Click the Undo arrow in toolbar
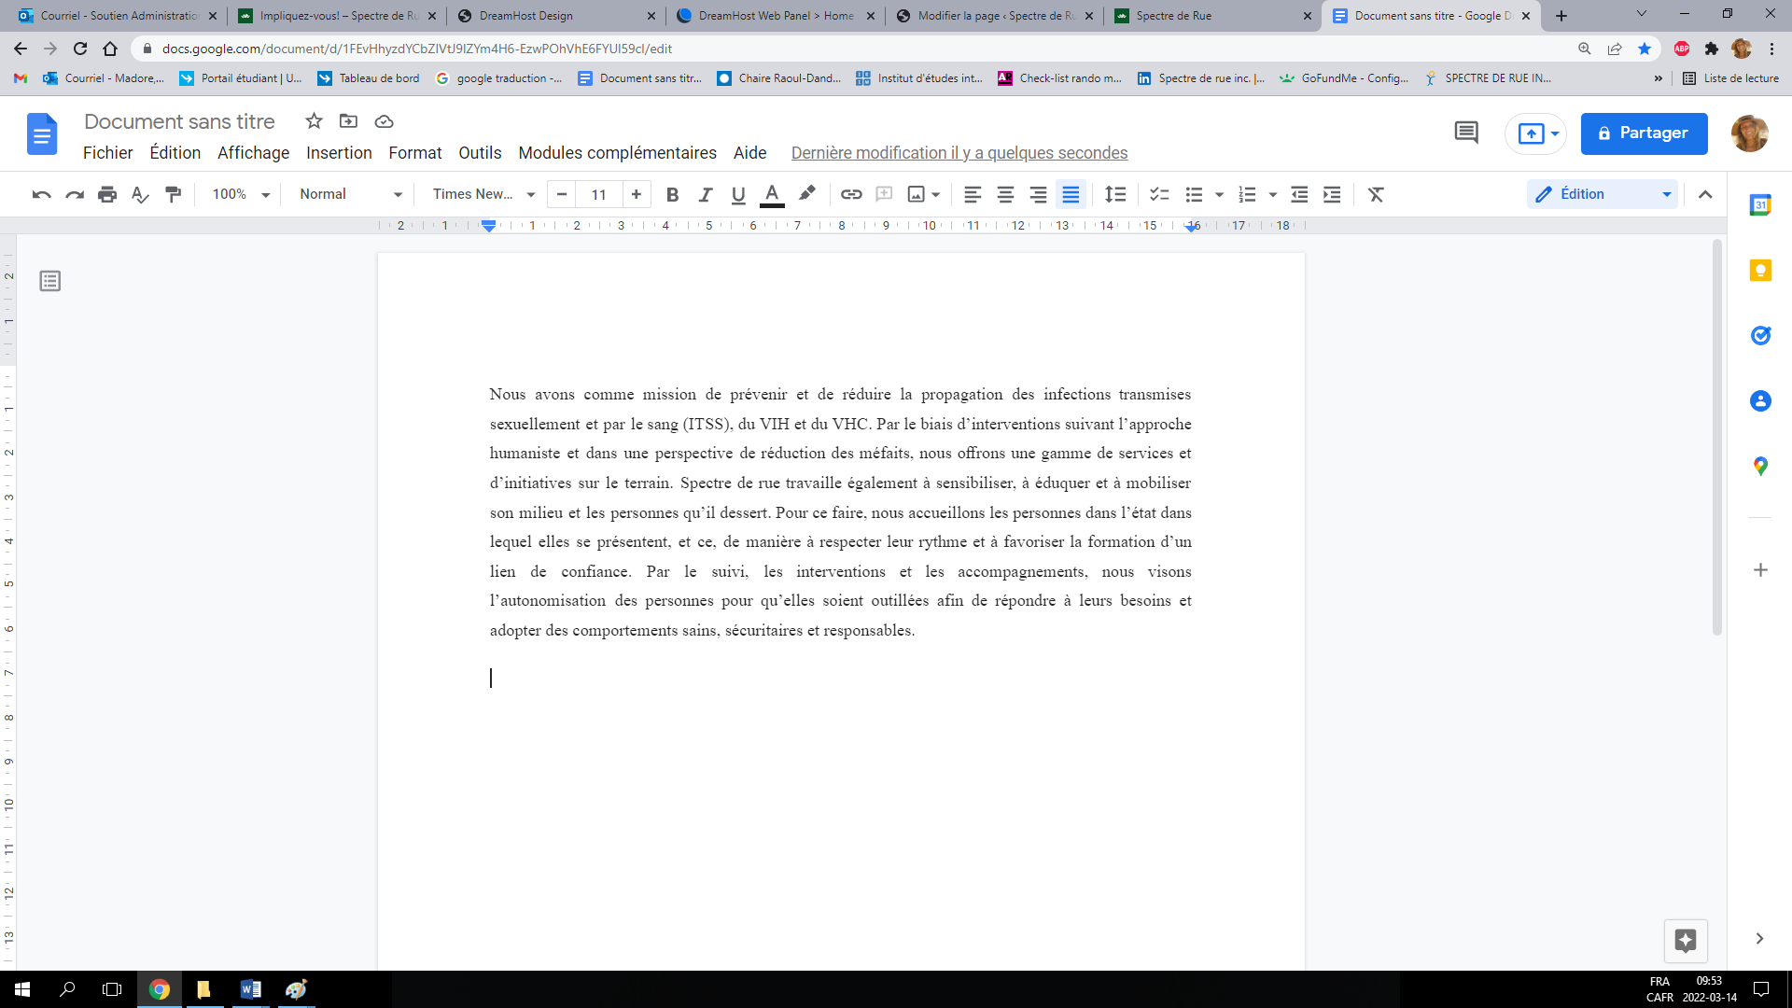This screenshot has height=1008, width=1792. 41,194
